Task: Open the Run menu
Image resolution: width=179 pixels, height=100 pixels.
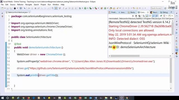Action: [49, 4]
